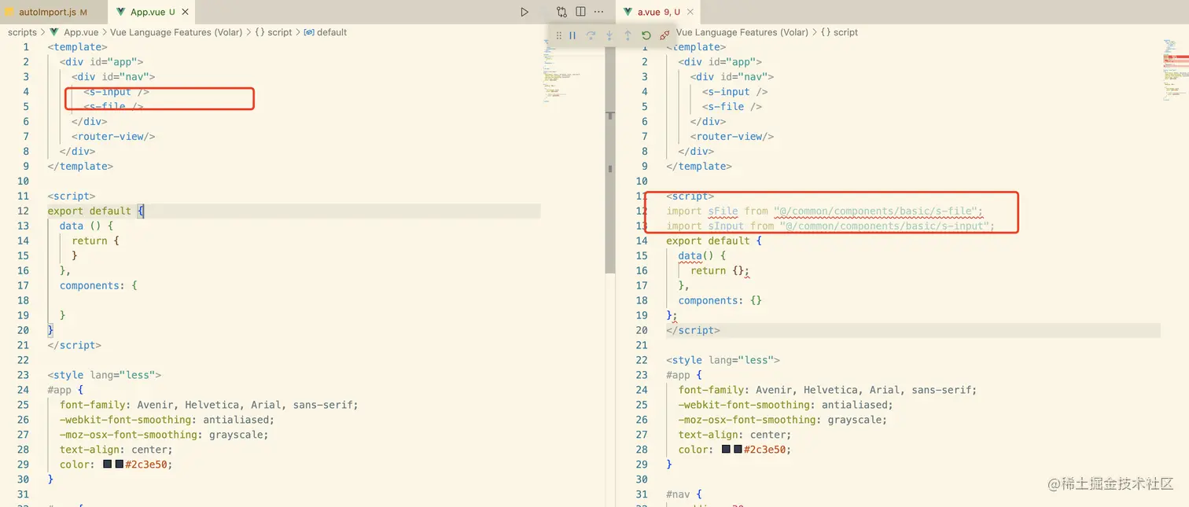Click the scripts breadcrumb
The image size is (1189, 507).
point(22,32)
